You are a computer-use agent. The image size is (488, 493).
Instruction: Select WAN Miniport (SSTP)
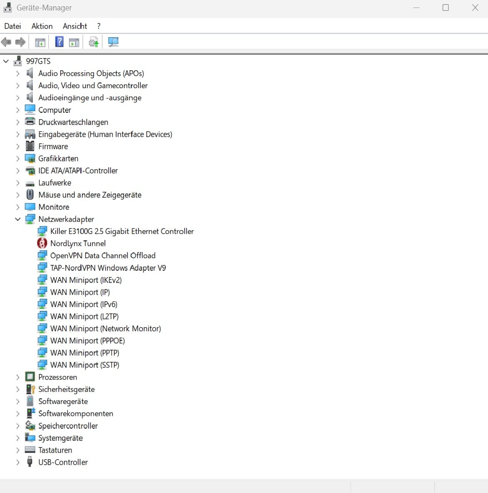point(85,365)
